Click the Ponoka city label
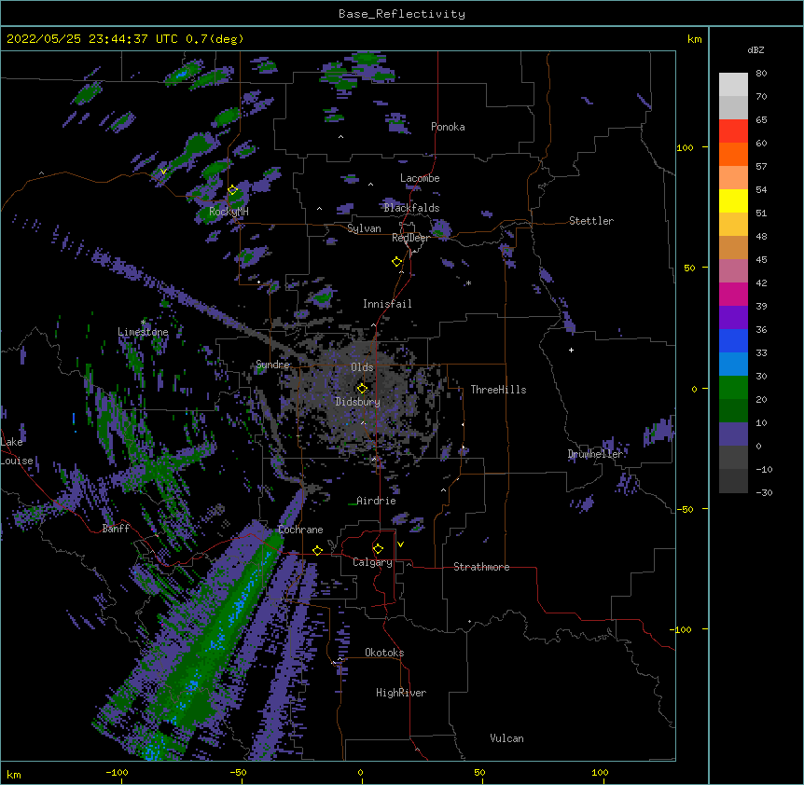Image resolution: width=804 pixels, height=785 pixels. pyautogui.click(x=448, y=127)
